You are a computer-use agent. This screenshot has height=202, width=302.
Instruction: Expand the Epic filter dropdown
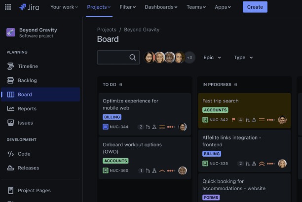point(212,58)
